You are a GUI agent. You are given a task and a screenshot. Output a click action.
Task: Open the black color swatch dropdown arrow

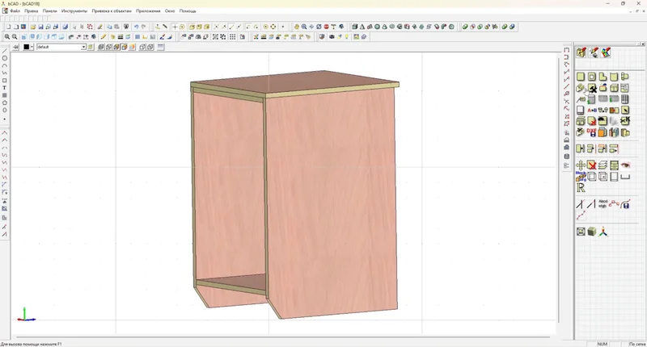pos(32,47)
